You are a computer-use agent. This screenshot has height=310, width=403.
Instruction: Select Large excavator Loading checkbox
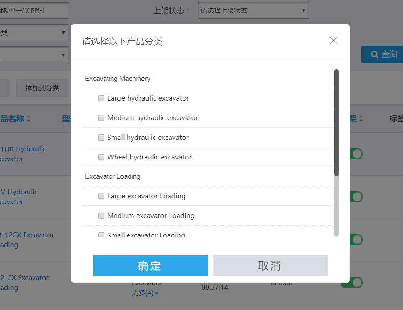[101, 196]
